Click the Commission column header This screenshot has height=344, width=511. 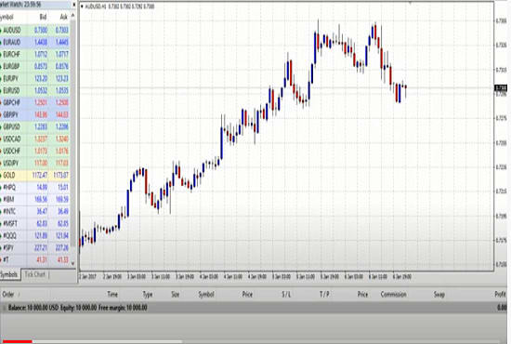coord(393,295)
